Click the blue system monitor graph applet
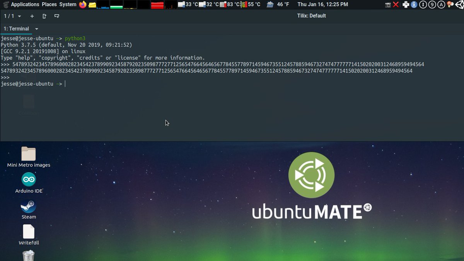 [x=102, y=5]
